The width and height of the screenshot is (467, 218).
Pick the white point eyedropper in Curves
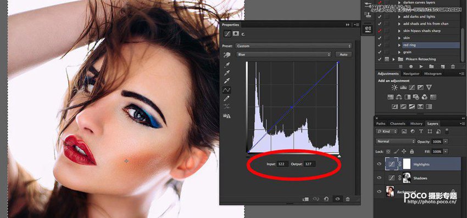227,81
